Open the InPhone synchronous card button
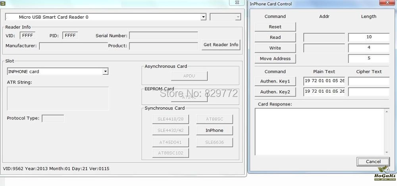 [x=214, y=131]
